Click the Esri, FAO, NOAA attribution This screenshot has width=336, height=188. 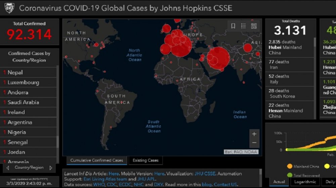241,152
